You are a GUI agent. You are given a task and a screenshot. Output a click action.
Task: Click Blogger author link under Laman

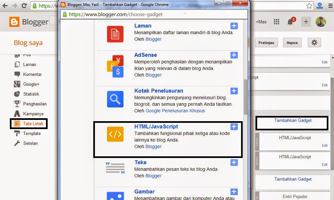153,39
